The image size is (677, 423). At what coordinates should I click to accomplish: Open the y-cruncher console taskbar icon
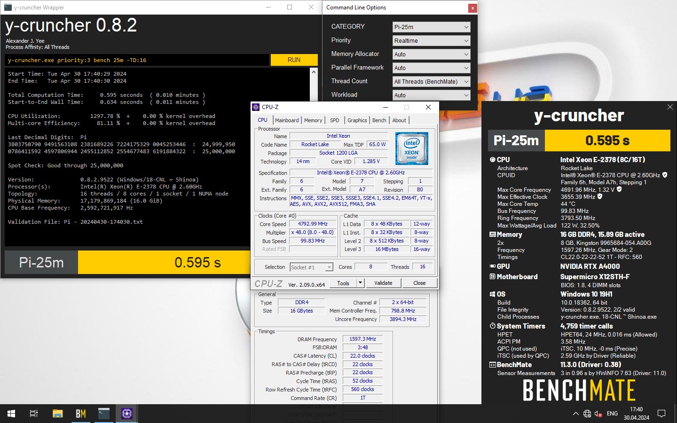(104, 414)
